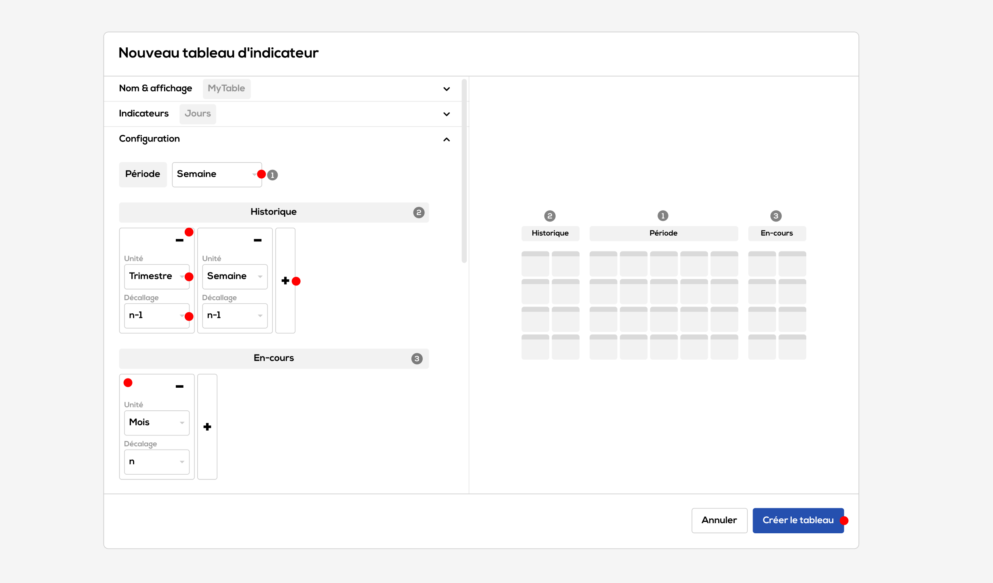This screenshot has height=583, width=993.
Task: Open Décallage n-1 dropdown under Semaine unit
Action: (235, 315)
